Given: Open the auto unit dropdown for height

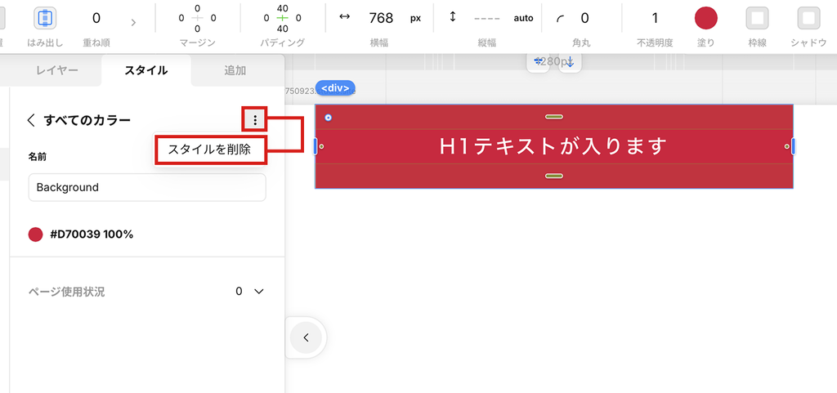Looking at the screenshot, I should [523, 18].
